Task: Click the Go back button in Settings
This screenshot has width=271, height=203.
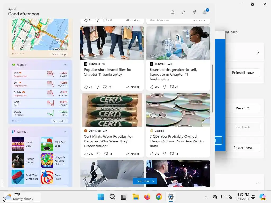Action: click(243, 127)
